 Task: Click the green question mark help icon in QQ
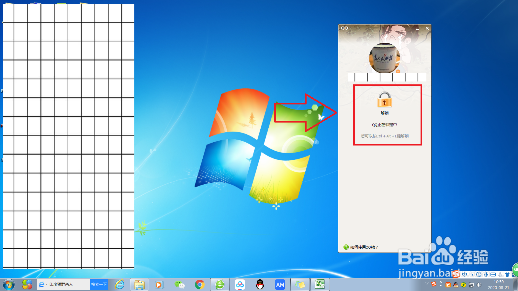pos(346,247)
